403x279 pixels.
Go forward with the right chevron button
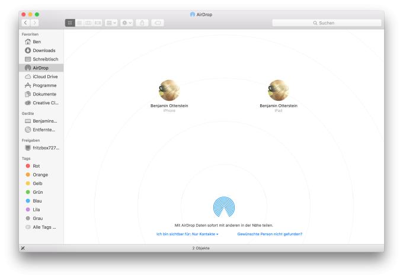pyautogui.click(x=34, y=23)
